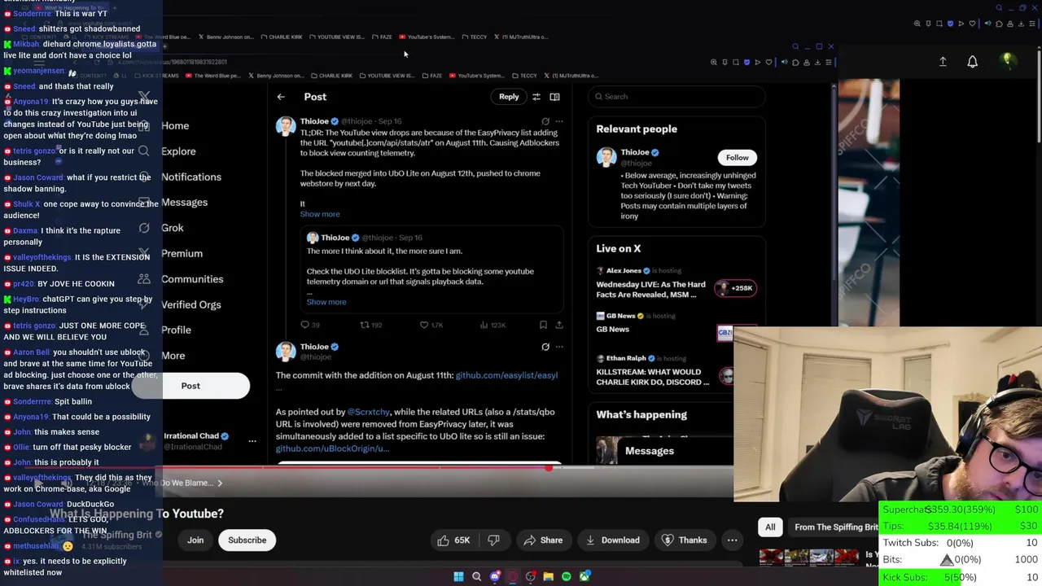
Task: Open the replies icon showing 39
Action: pos(310,325)
